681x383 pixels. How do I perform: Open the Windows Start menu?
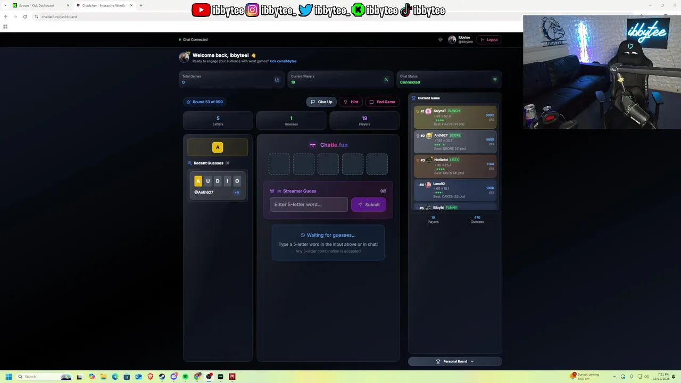[x=9, y=377]
